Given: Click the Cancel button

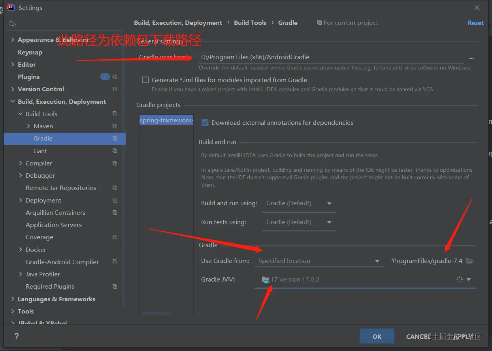Looking at the screenshot, I should click(x=417, y=336).
